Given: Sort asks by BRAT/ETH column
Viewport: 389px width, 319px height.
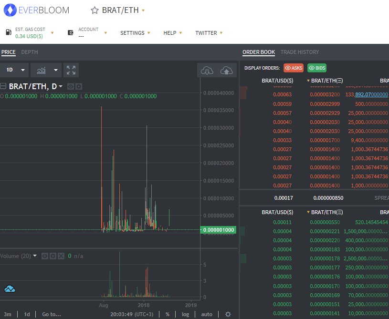Looking at the screenshot, I should pos(325,81).
